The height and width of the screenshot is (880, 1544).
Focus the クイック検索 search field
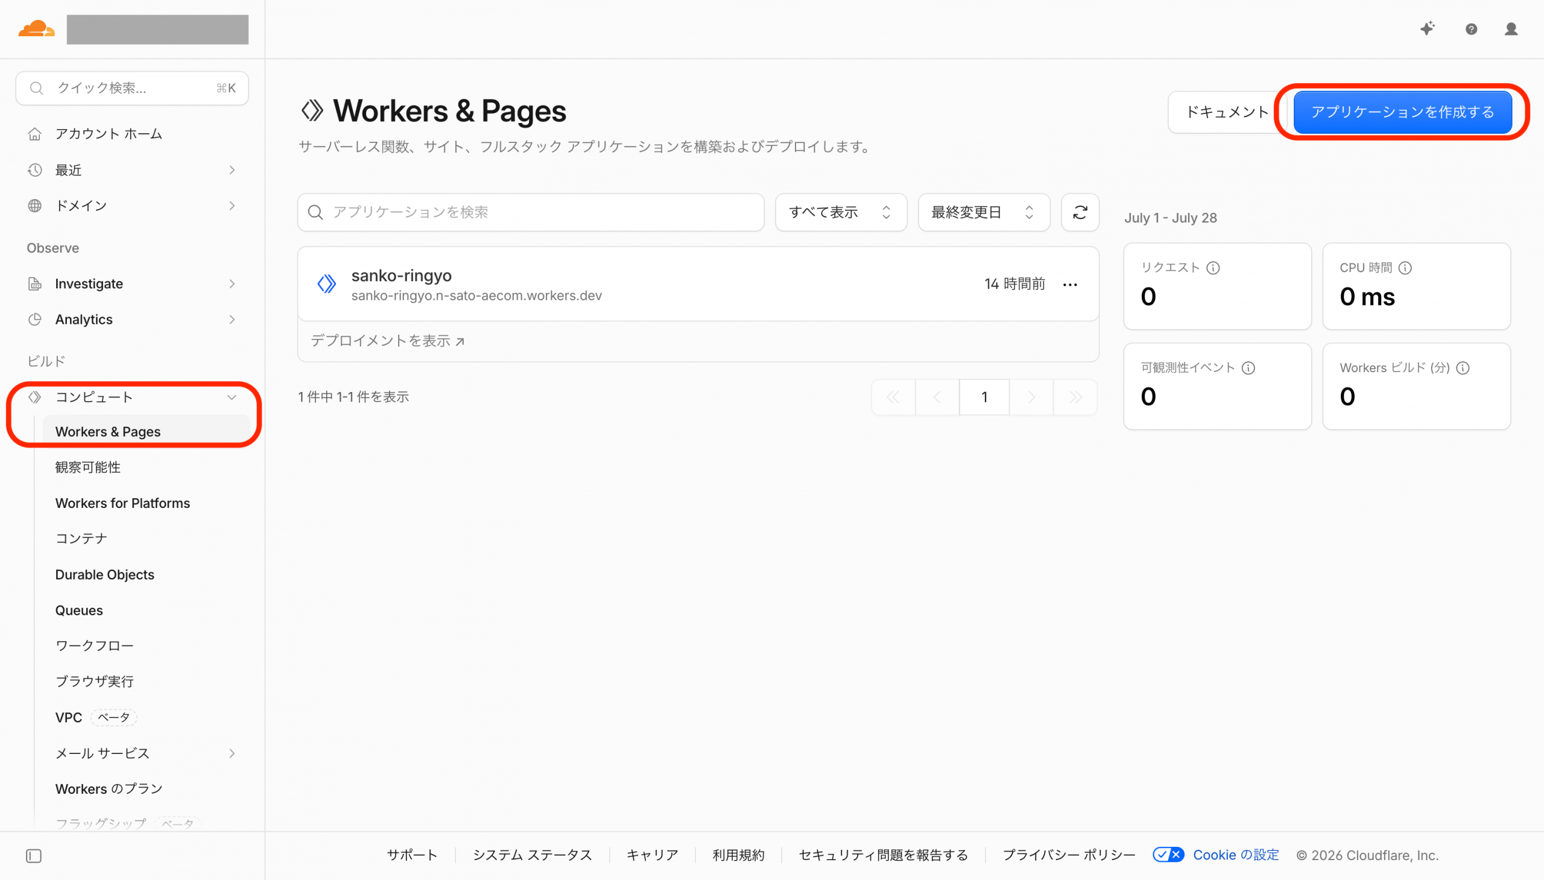click(131, 88)
